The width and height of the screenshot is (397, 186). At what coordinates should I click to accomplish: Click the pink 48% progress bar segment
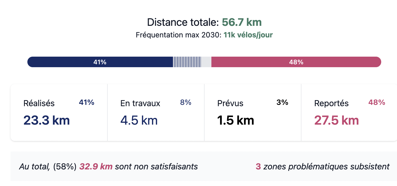[296, 62]
